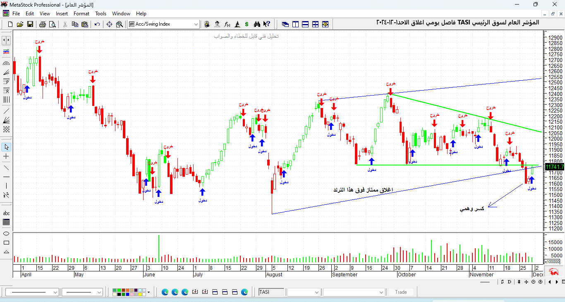
Task: Click the cascade windows icon
Action: [x=285, y=24]
